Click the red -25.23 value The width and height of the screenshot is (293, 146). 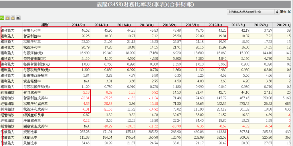coord(108,98)
